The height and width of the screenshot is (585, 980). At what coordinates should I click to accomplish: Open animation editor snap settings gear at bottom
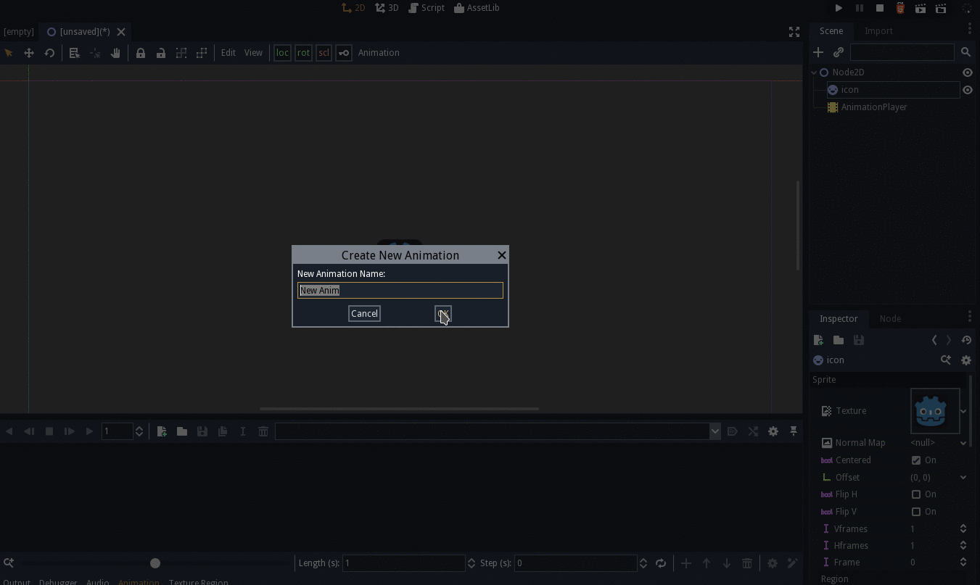pyautogui.click(x=772, y=563)
